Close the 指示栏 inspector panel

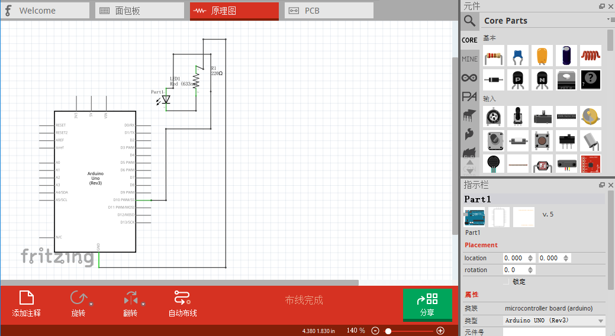(611, 185)
